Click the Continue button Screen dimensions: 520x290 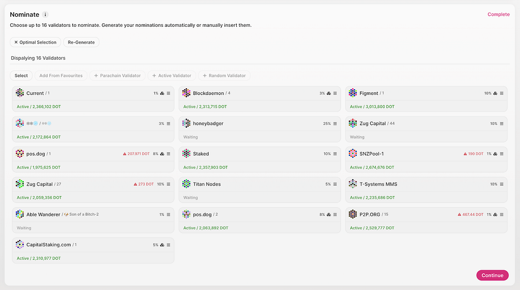coord(493,275)
